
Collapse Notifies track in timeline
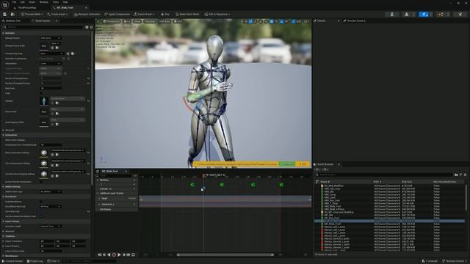(98, 180)
